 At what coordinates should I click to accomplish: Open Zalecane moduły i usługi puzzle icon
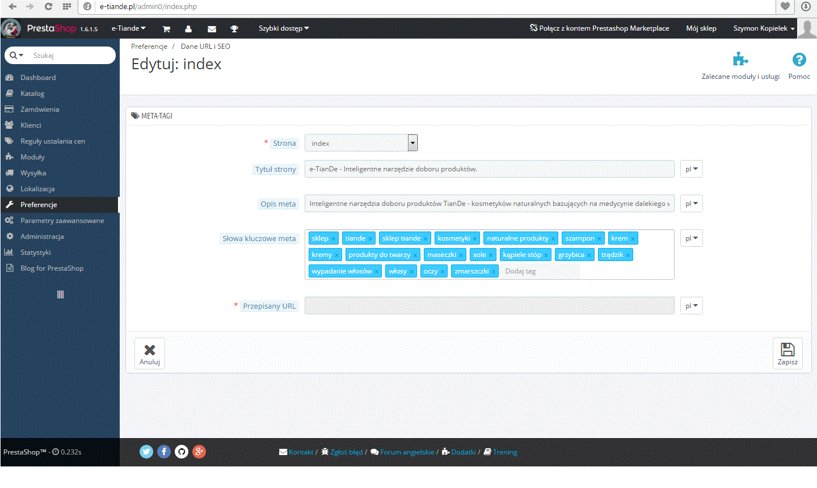(740, 59)
